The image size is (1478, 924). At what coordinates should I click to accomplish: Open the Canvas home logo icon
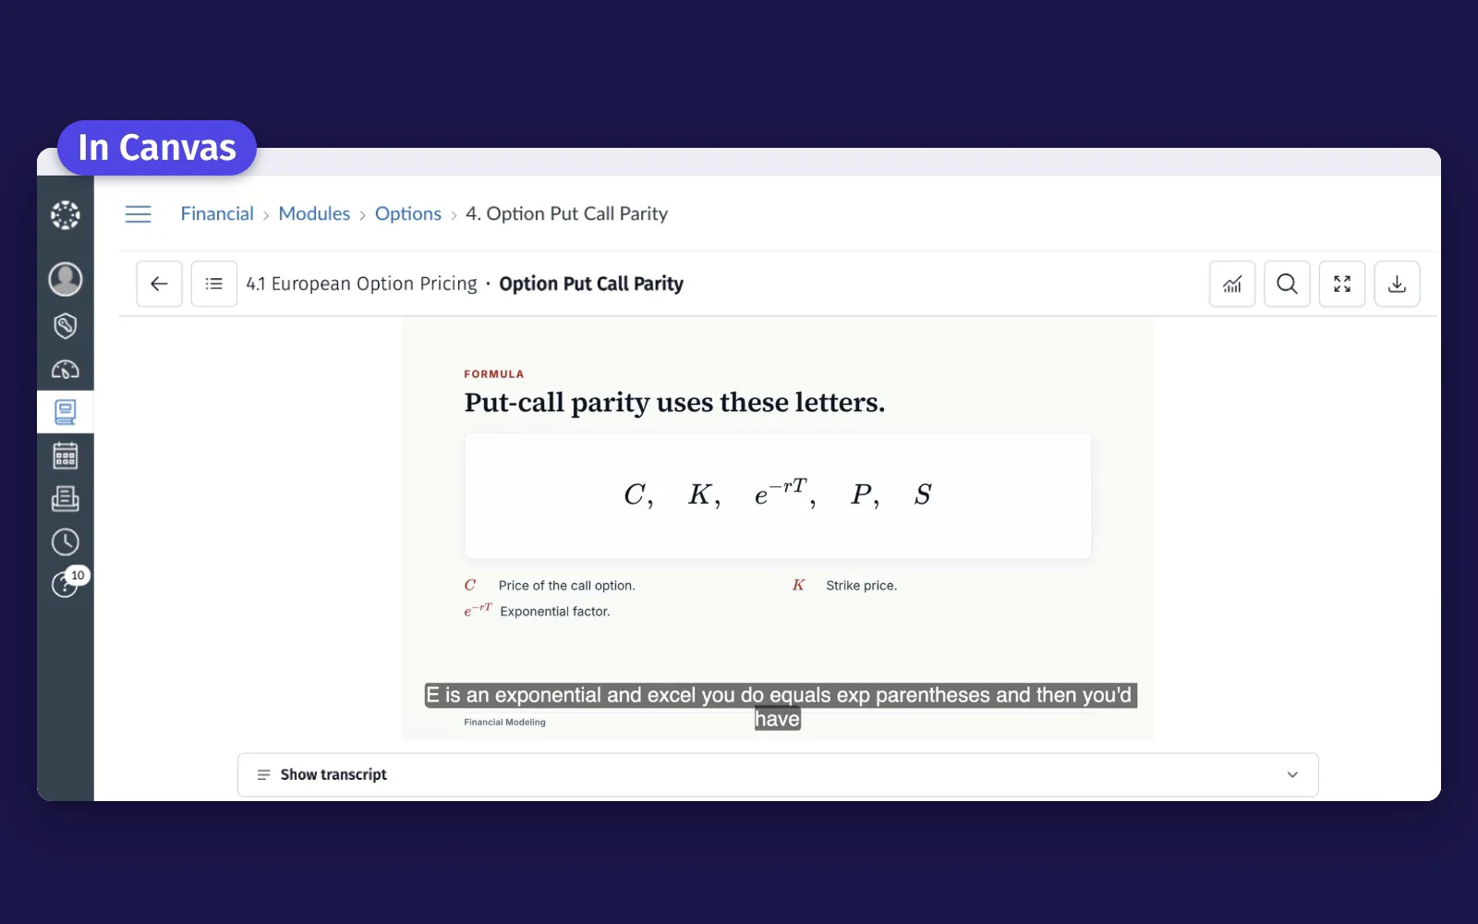65,215
